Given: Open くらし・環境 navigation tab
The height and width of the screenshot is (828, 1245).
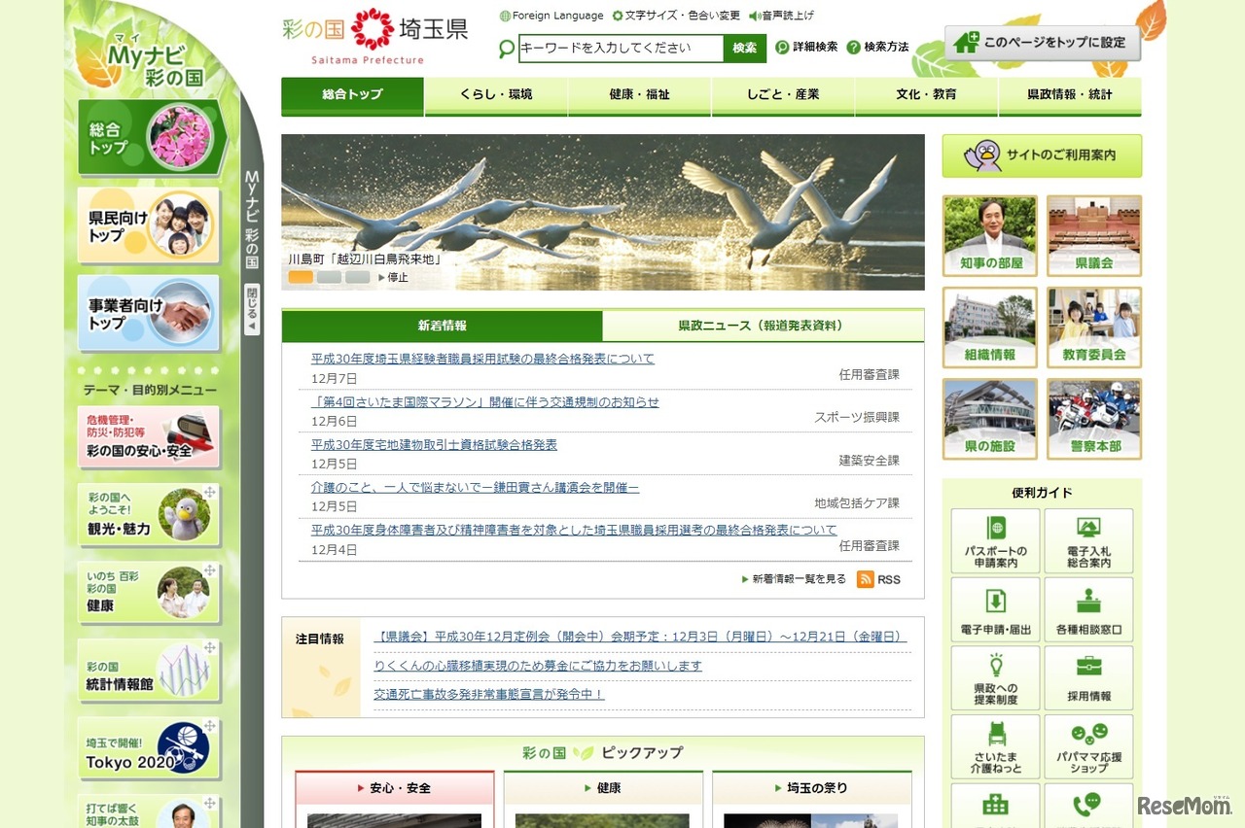Looking at the screenshot, I should point(496,95).
